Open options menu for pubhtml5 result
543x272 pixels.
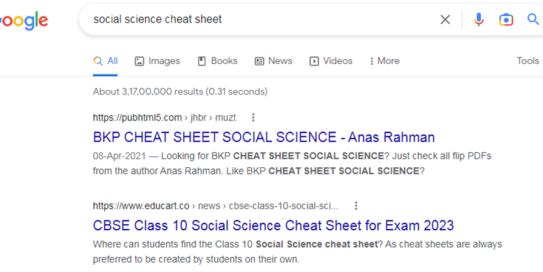254,117
